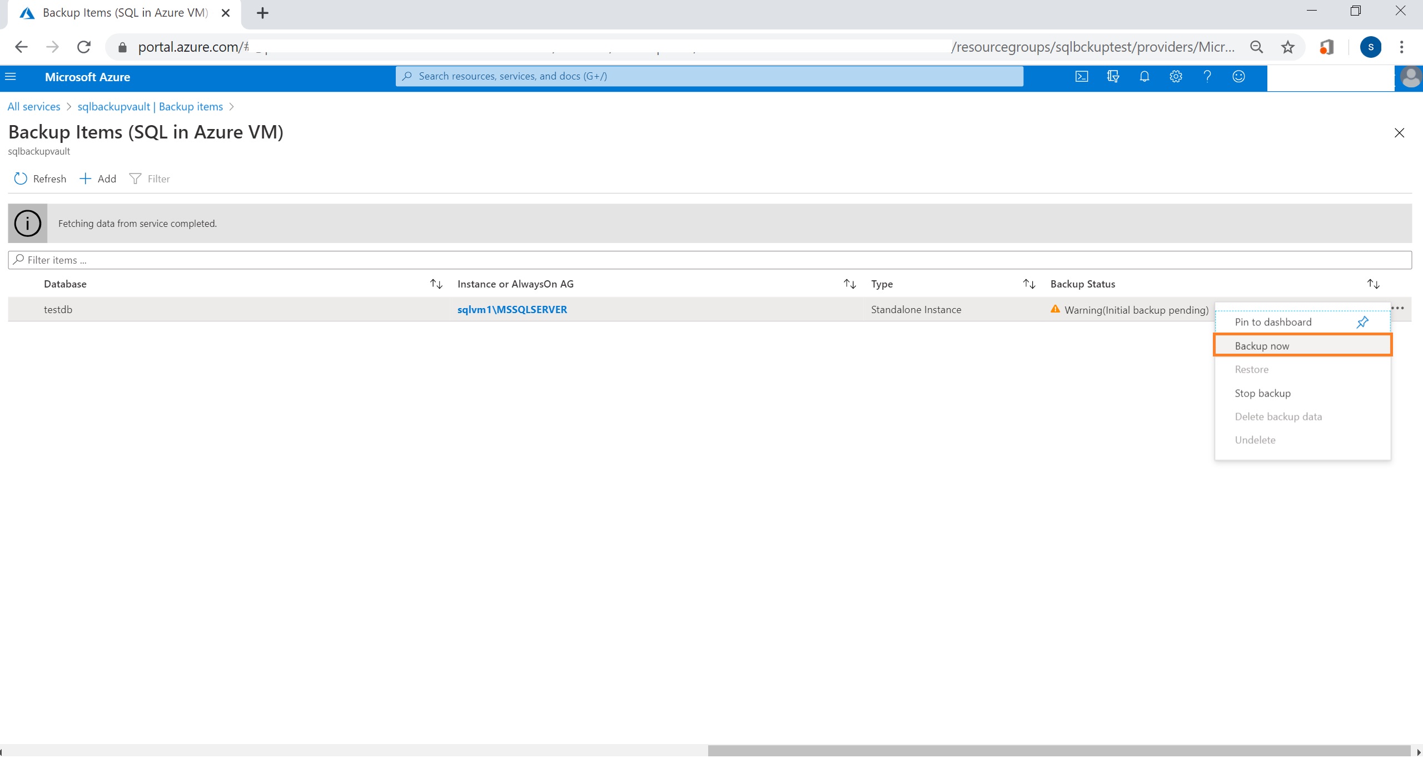Click the Add button
The height and width of the screenshot is (763, 1423).
point(98,179)
